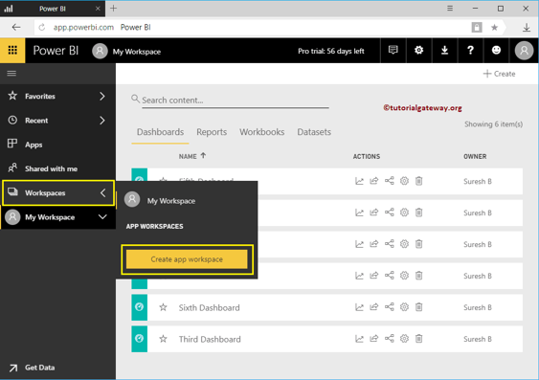View usage metrics for Sixth Dashboard

[359, 307]
